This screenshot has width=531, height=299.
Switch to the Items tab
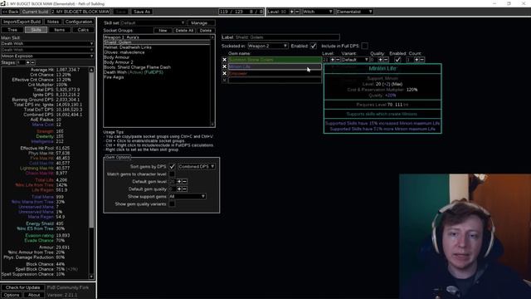(x=59, y=30)
